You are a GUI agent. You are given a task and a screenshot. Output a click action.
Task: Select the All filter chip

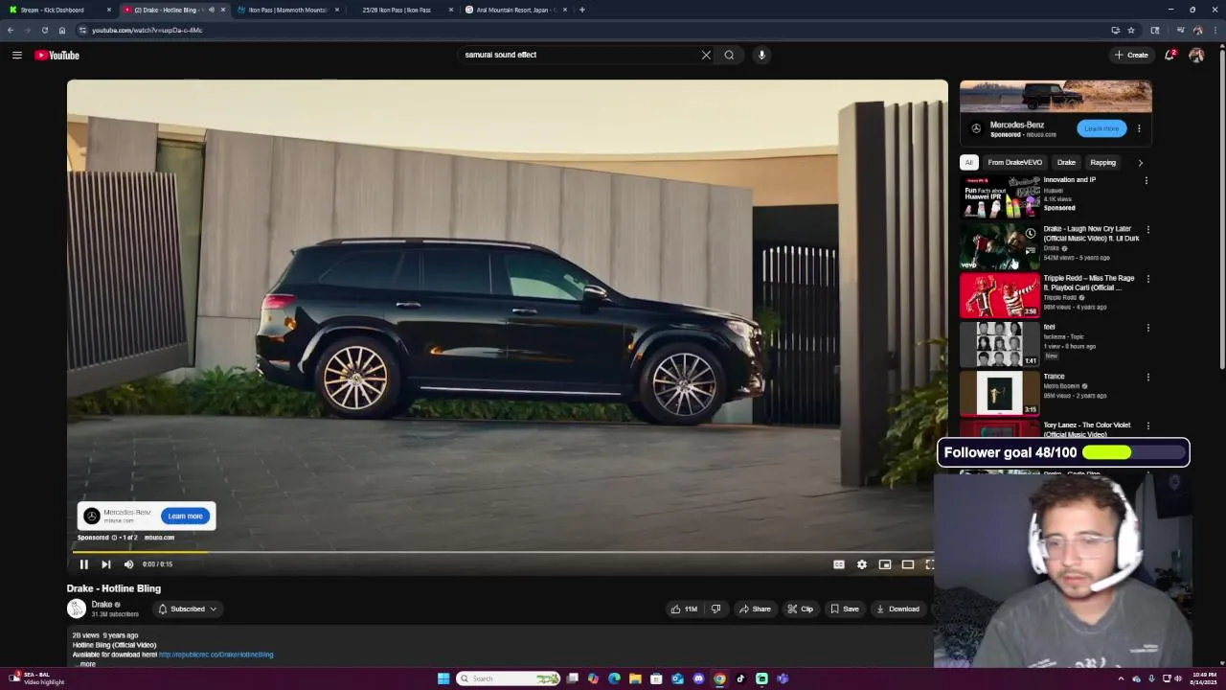click(968, 162)
